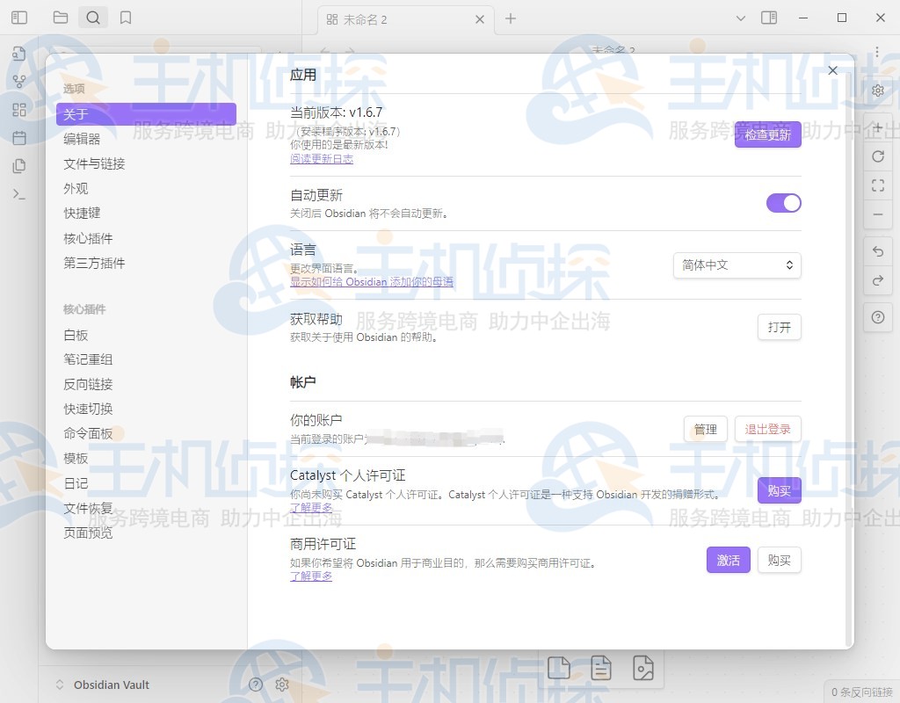Click the help question mark icon on right
The image size is (900, 703).
(877, 317)
